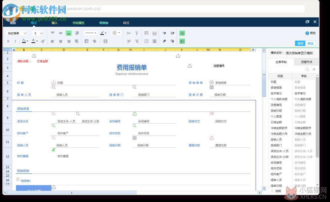Click the remove horizontal linkage icon with red X
The height and width of the screenshot is (202, 330).
(129, 41)
